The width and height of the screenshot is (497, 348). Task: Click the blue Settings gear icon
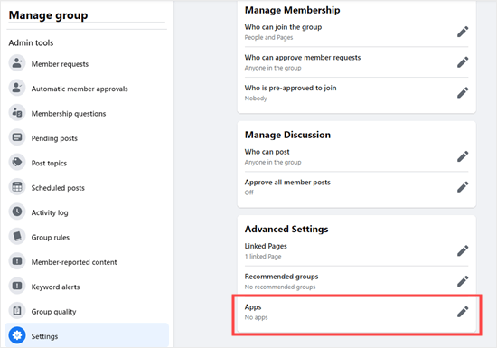[x=17, y=335]
